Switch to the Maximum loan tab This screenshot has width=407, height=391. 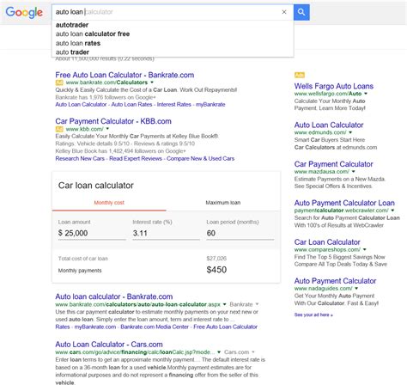[223, 203]
